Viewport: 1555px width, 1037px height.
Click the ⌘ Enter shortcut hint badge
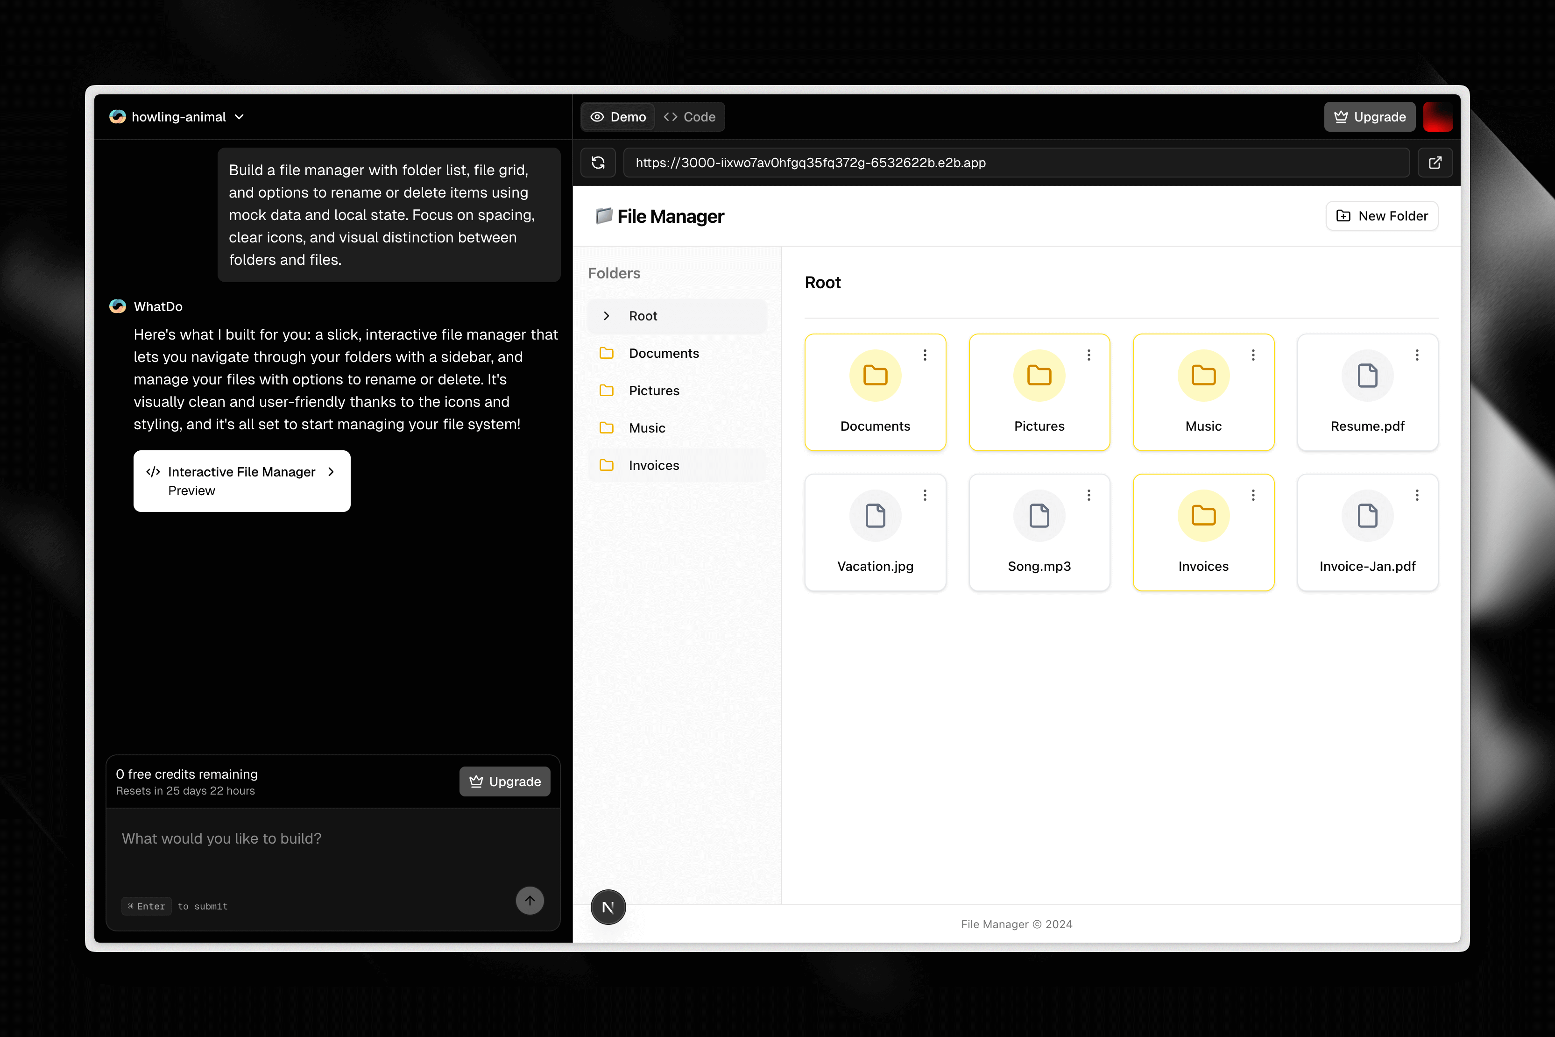(146, 906)
